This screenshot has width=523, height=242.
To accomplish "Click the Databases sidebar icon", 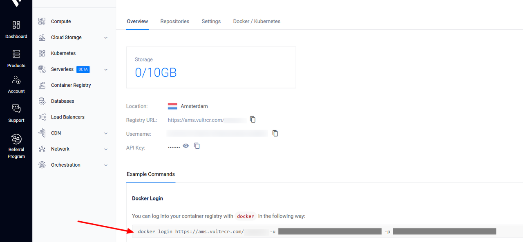I will click(42, 101).
